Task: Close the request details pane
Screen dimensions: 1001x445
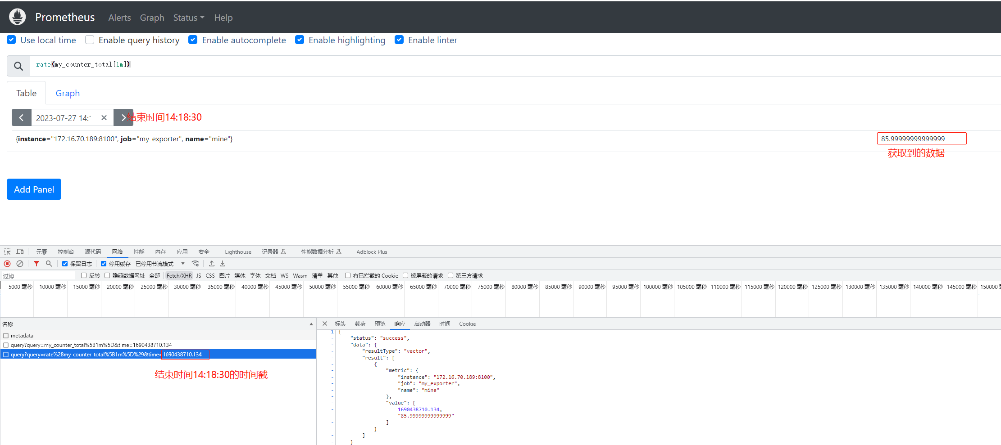Action: [x=325, y=324]
